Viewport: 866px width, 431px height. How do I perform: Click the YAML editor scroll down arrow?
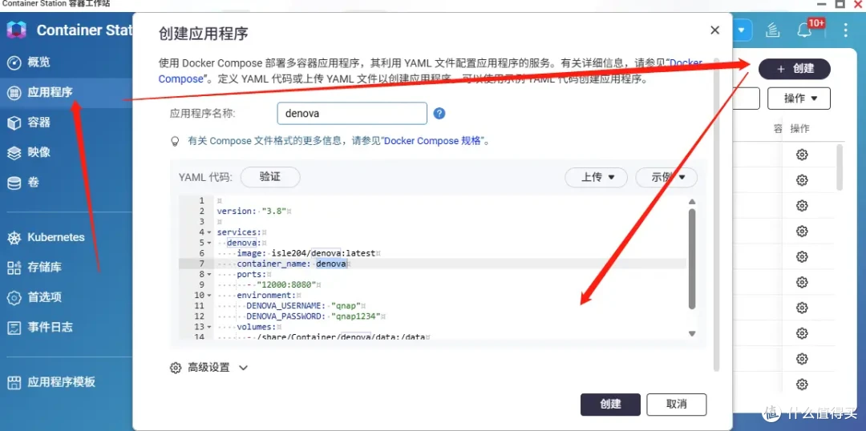click(x=692, y=333)
